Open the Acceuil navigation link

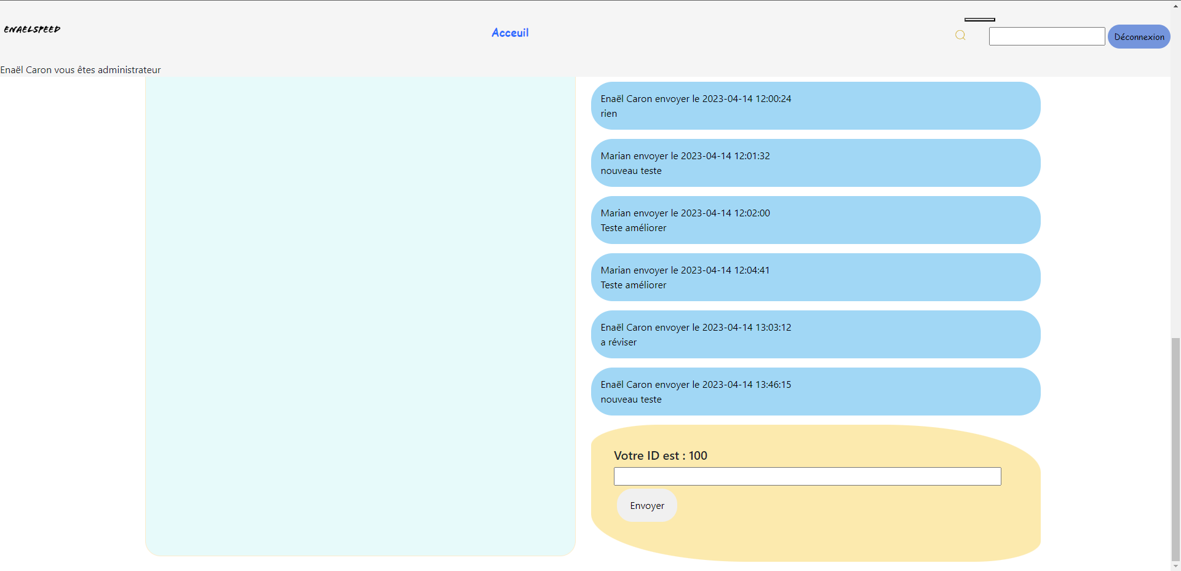509,33
